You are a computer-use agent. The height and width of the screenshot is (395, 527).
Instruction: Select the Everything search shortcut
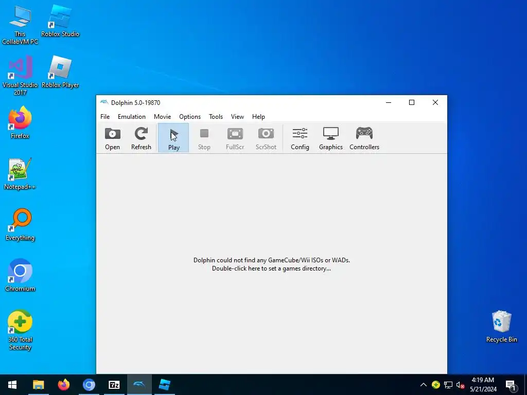click(20, 225)
